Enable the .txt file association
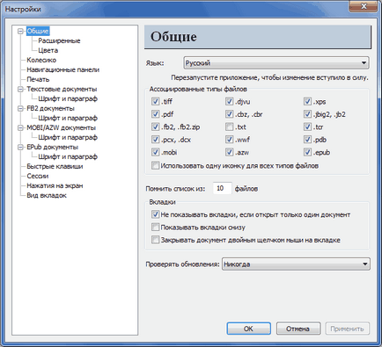 click(x=229, y=127)
